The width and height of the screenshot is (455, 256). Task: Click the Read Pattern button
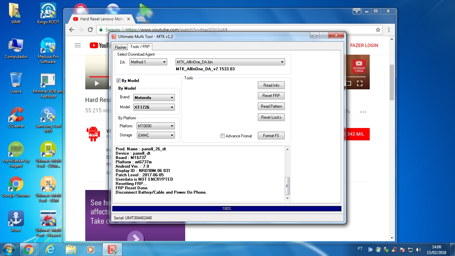click(x=271, y=106)
